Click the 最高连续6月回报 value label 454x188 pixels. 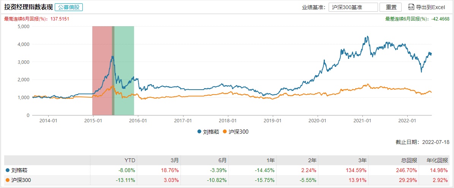coord(36,19)
